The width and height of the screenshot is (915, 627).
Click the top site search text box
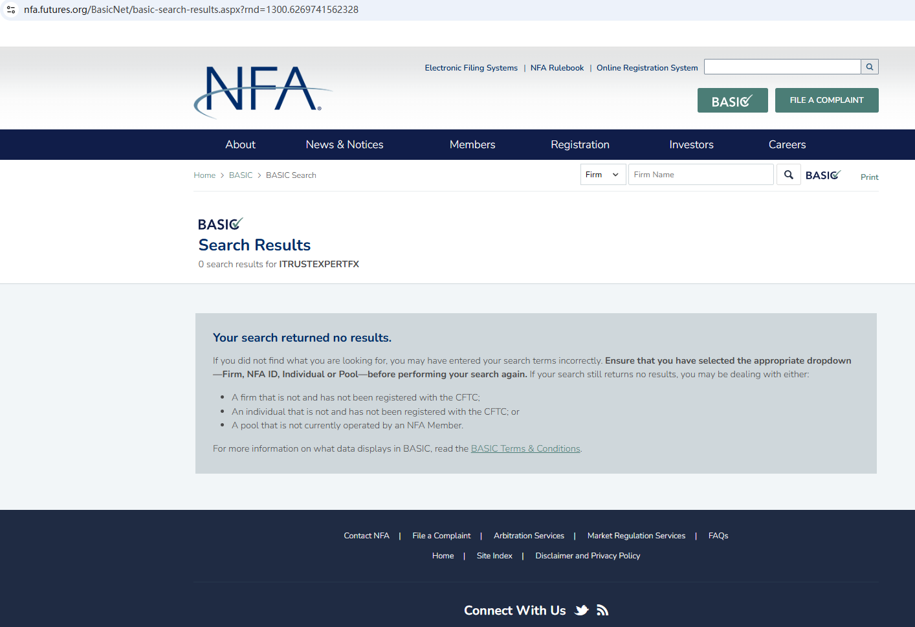click(x=782, y=67)
